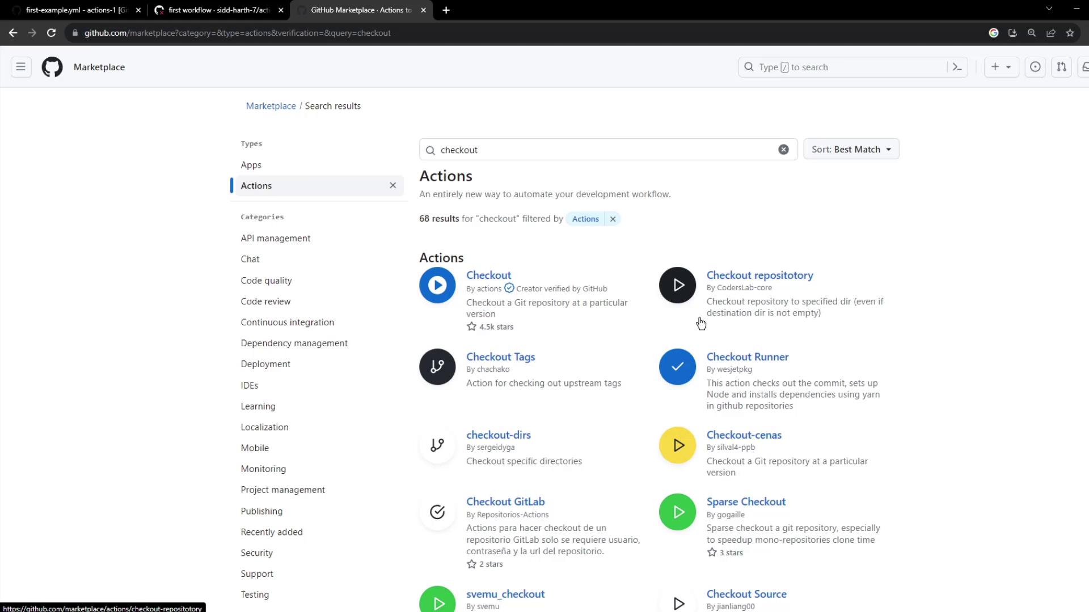Image resolution: width=1089 pixels, height=612 pixels.
Task: Expand the Sort: Best Match dropdown
Action: point(851,150)
